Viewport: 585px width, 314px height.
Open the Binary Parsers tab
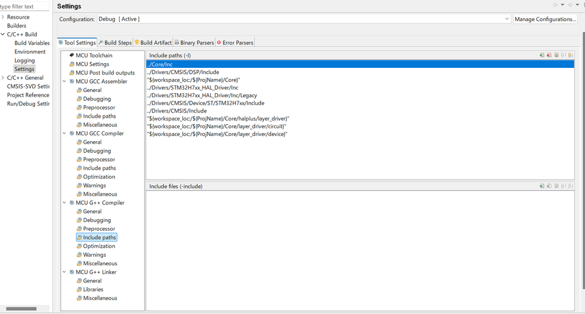pyautogui.click(x=194, y=43)
